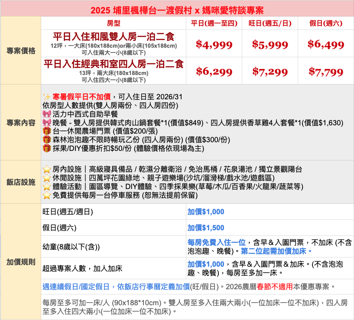Click the blue 每房免費入住一位 text
Viewport: 354px width, 320px height.
(x=216, y=242)
